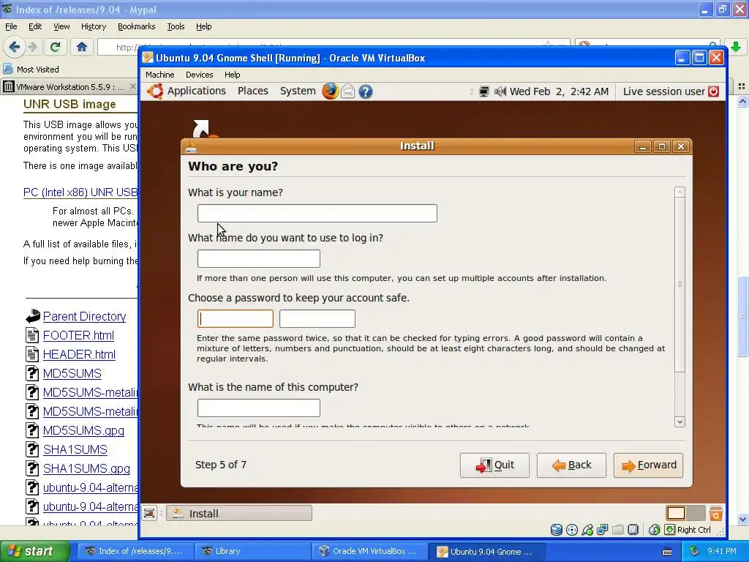Click the computer name input field

click(258, 408)
